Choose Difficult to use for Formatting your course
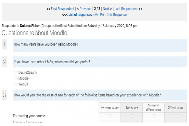The height and width of the screenshot is (126, 189). 176,116
